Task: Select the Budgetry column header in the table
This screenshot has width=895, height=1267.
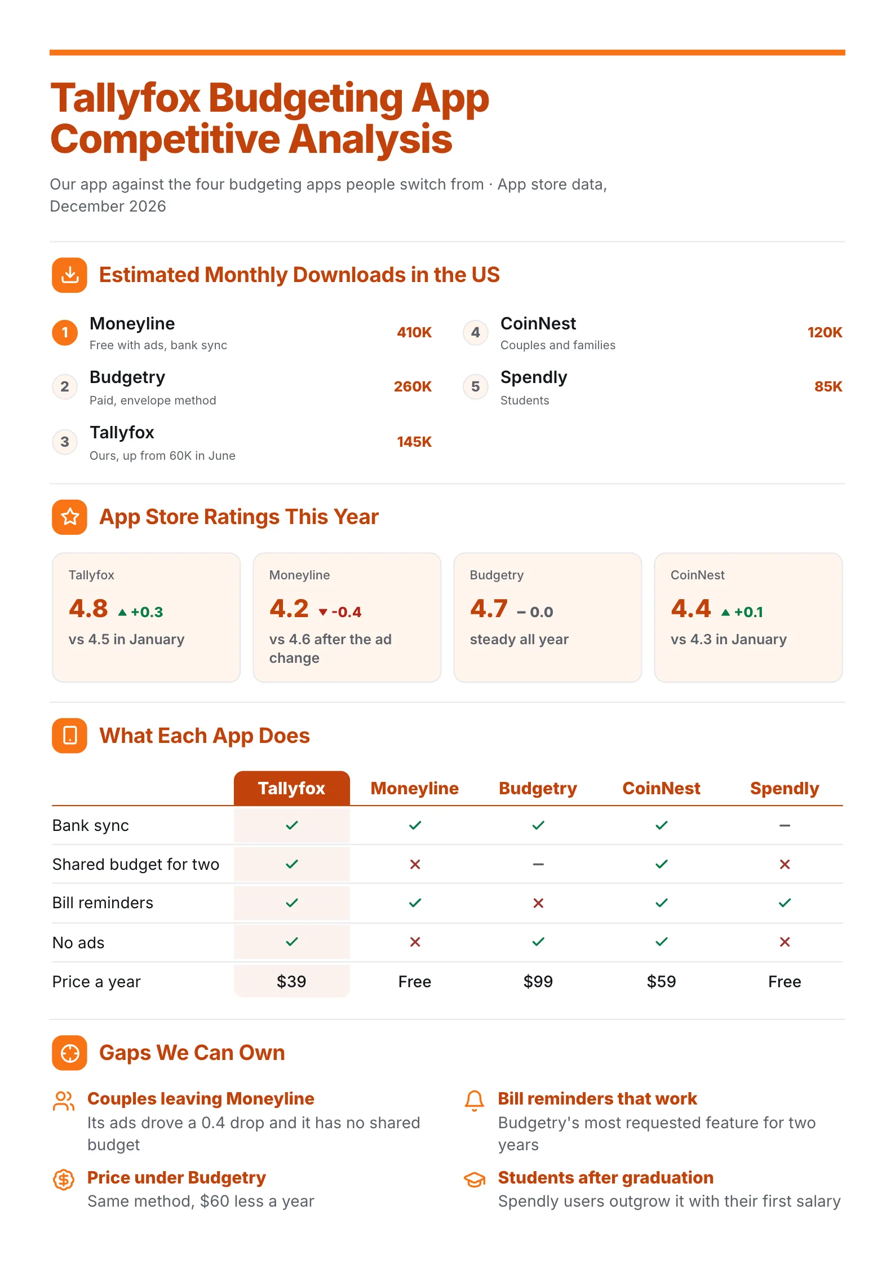Action: pyautogui.click(x=538, y=789)
